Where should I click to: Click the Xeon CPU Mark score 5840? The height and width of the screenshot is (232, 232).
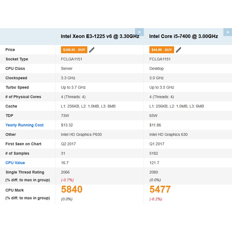point(72,189)
